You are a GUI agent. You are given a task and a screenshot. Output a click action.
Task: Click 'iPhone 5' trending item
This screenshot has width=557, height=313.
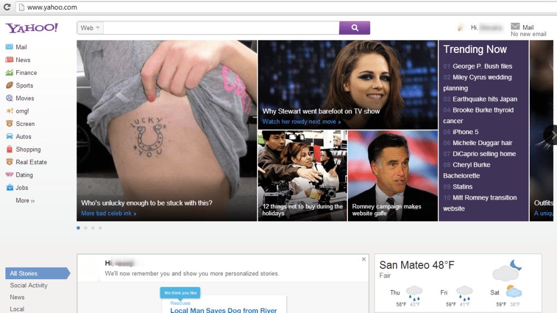click(465, 131)
